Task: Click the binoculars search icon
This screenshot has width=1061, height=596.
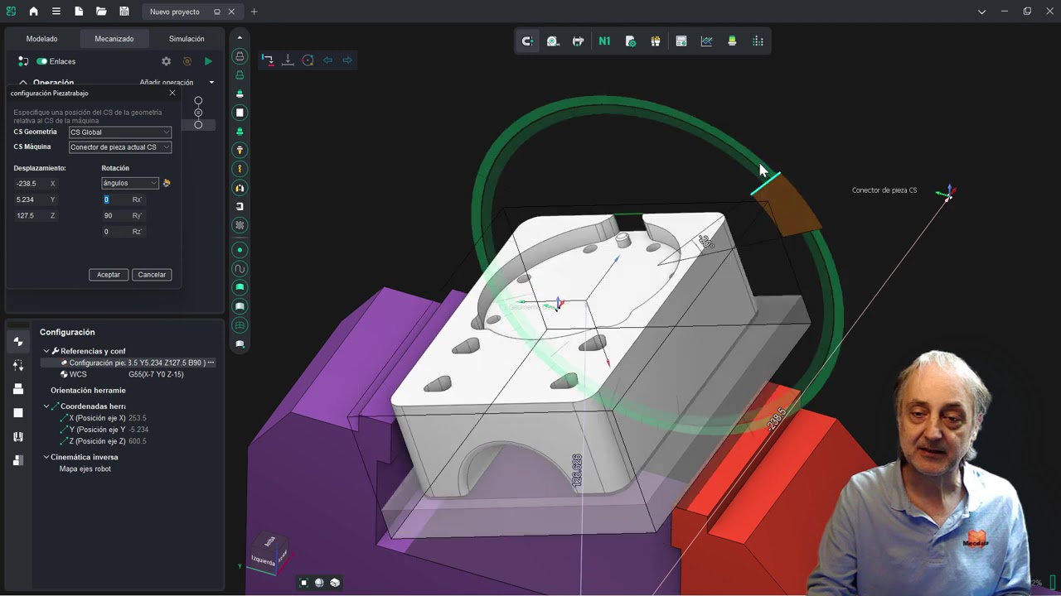Action: click(x=656, y=41)
